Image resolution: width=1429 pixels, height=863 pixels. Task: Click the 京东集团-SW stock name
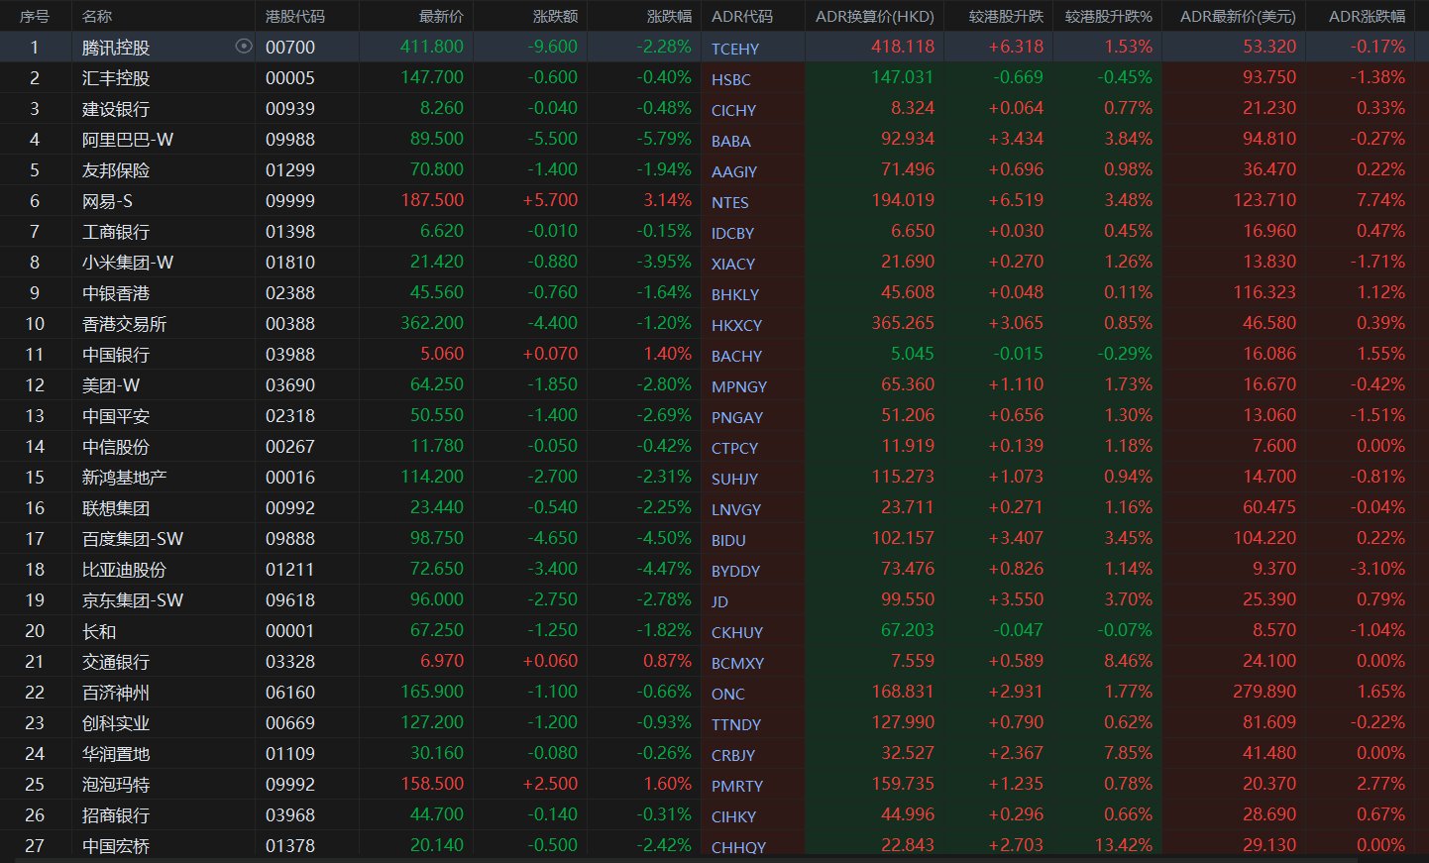click(133, 600)
